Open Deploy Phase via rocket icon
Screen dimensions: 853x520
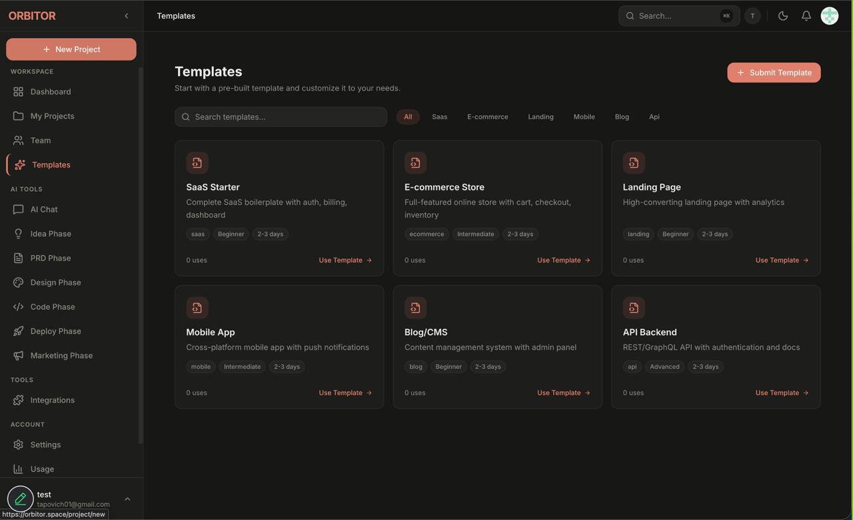click(18, 331)
